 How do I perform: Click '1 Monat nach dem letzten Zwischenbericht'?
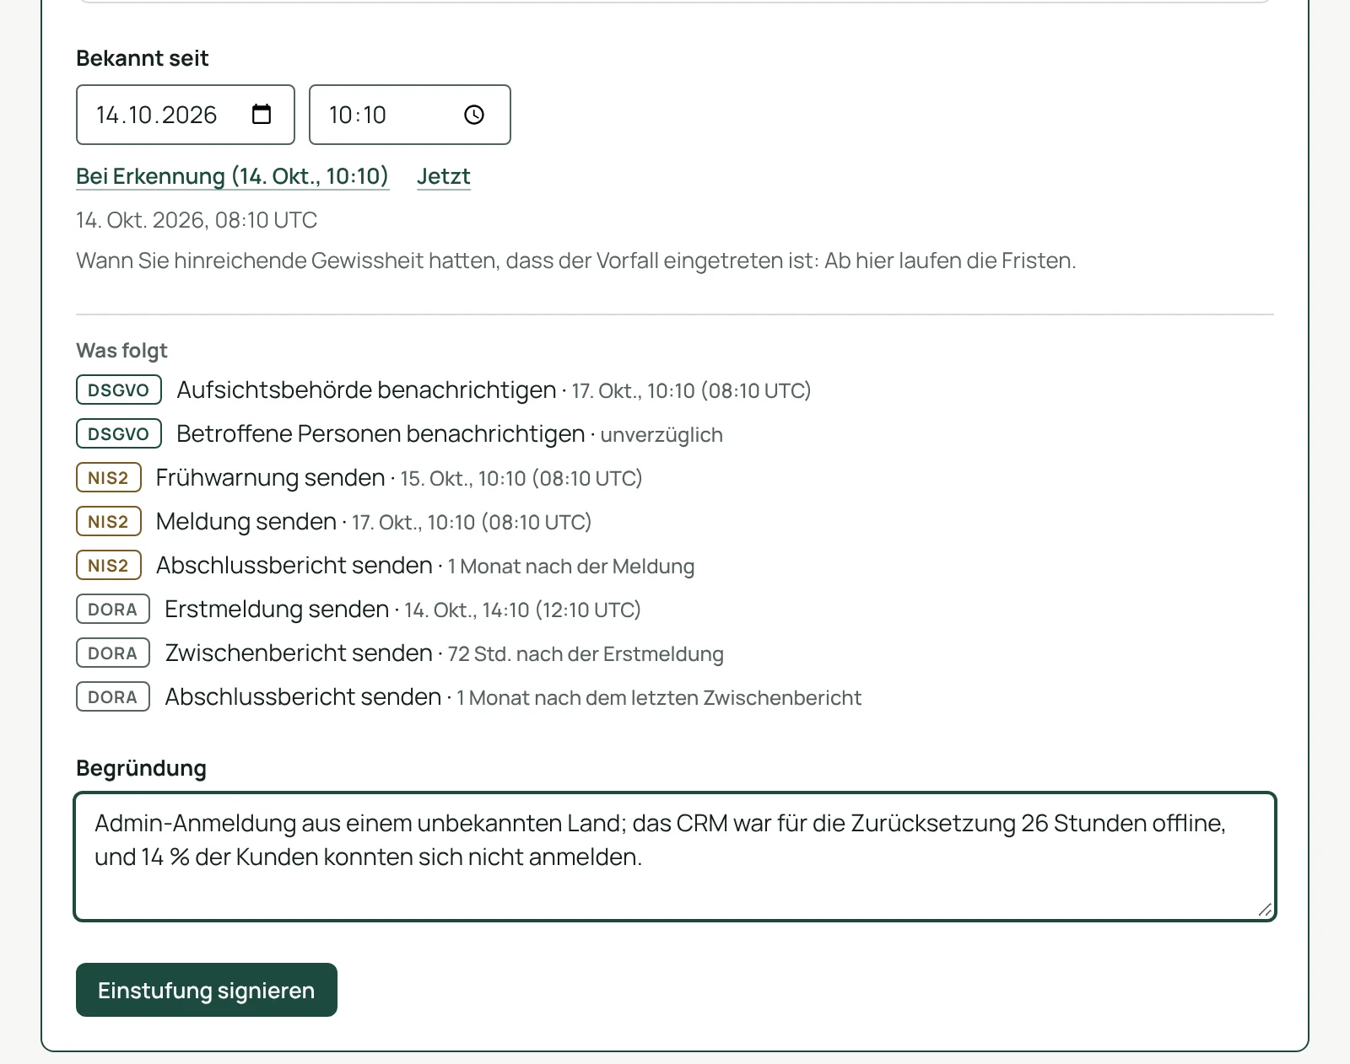659,698
